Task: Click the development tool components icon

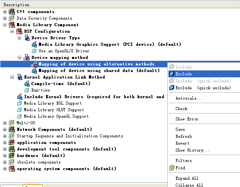Action: coord(12,149)
